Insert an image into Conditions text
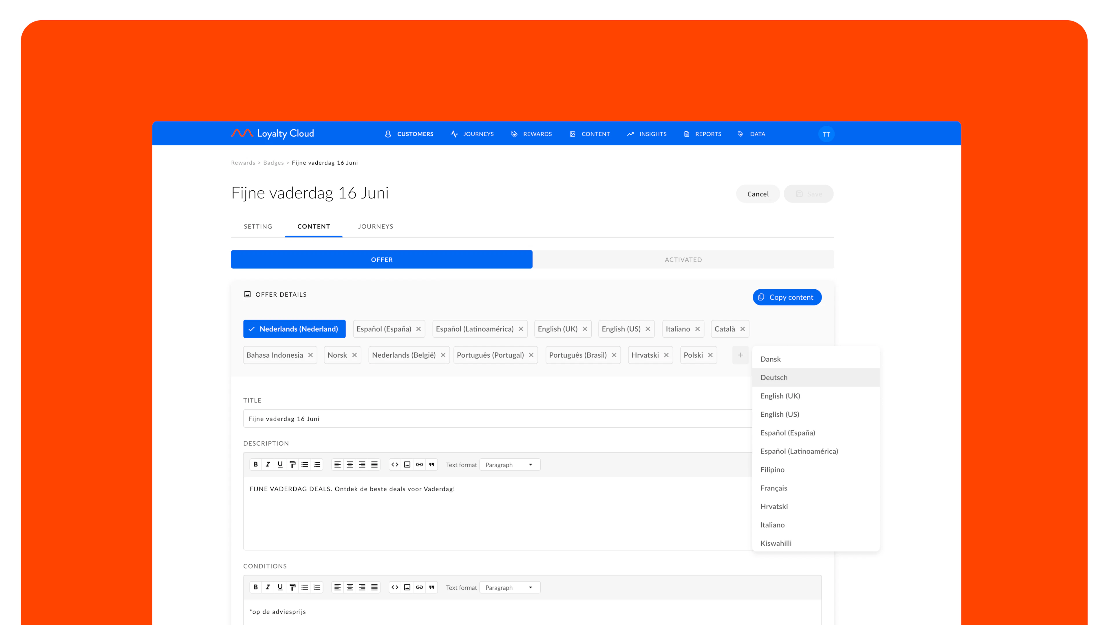 (x=407, y=587)
